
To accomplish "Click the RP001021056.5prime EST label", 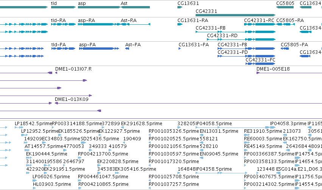I will [x=174, y=146].
